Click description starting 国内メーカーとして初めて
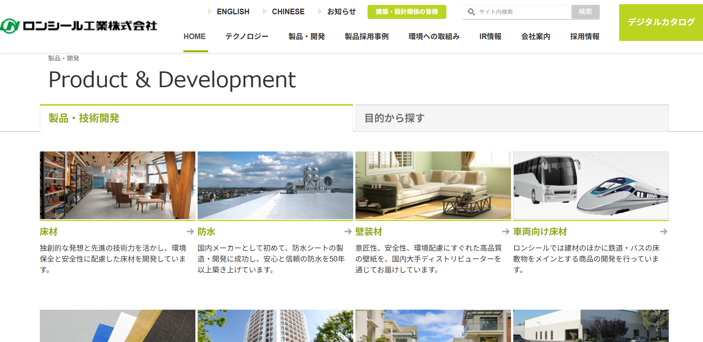 tap(271, 259)
